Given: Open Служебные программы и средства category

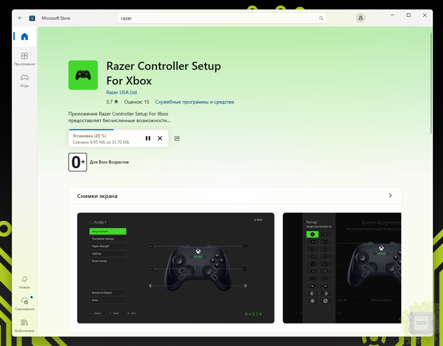Looking at the screenshot, I should (194, 102).
